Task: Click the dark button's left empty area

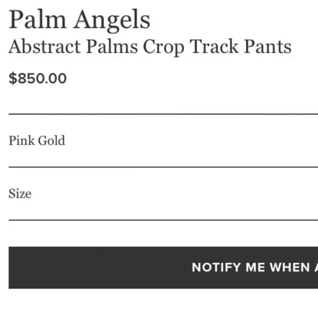Action: (98, 268)
